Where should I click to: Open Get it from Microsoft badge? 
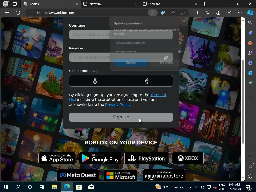click(x=121, y=175)
